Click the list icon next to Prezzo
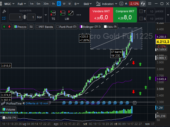Viewport: 170px width, 127px height. tap(31, 27)
